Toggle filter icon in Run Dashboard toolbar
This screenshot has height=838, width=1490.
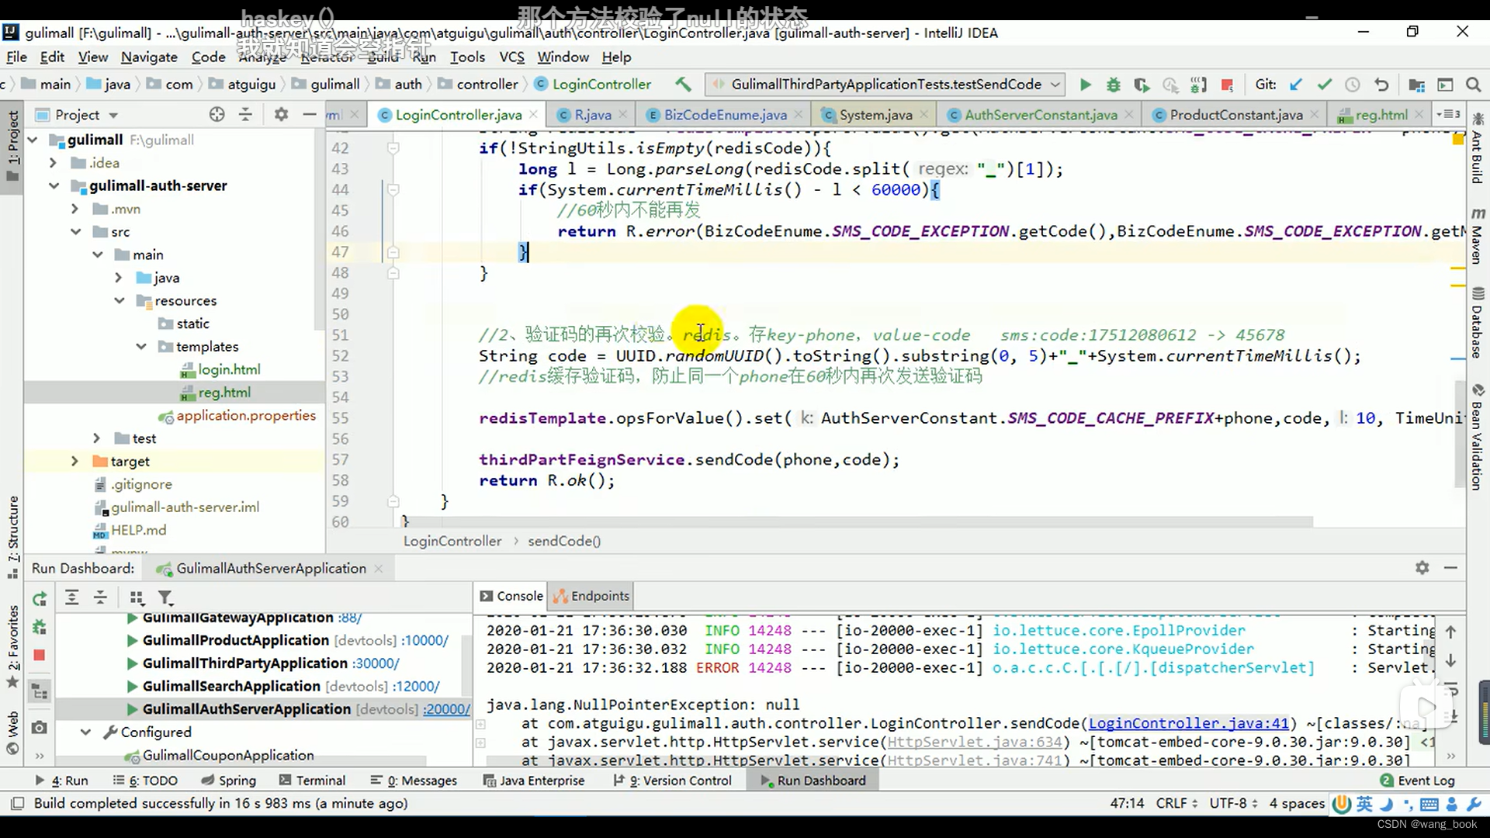point(165,597)
